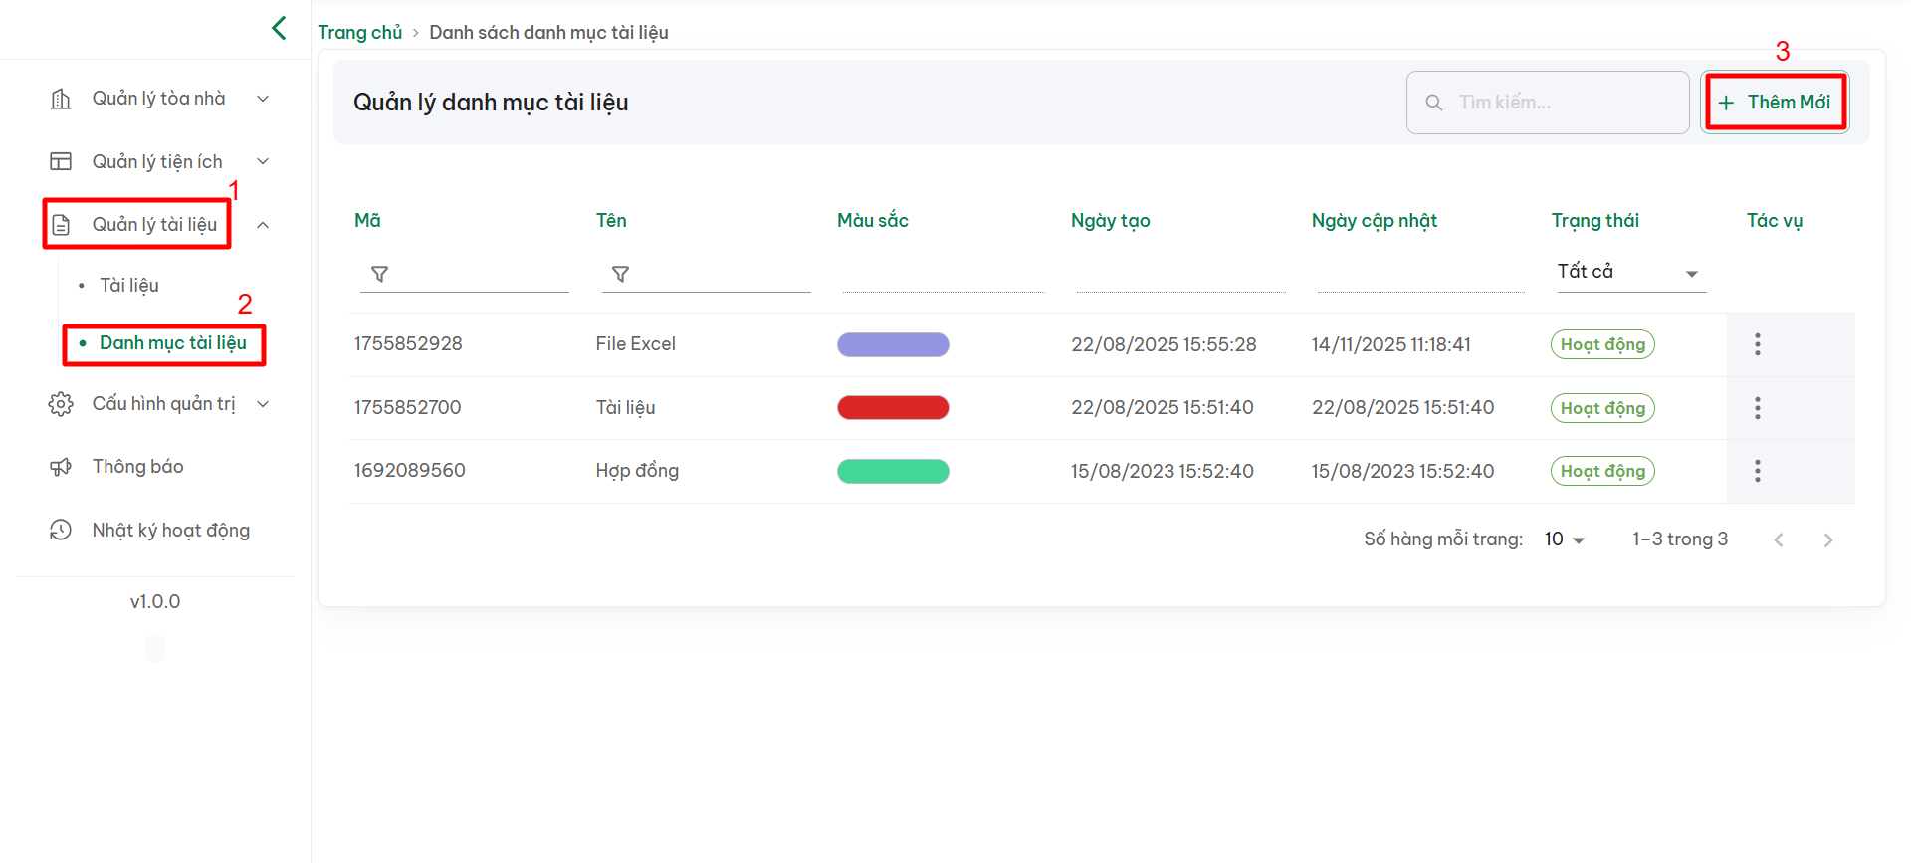Open actions menu for File Excel row

pyautogui.click(x=1757, y=344)
